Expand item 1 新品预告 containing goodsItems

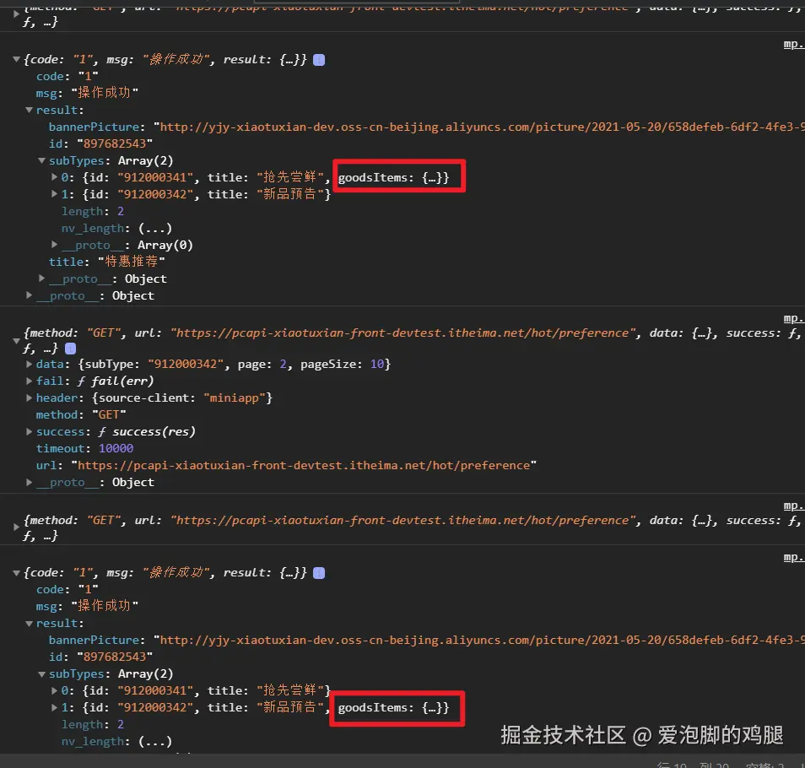point(54,707)
